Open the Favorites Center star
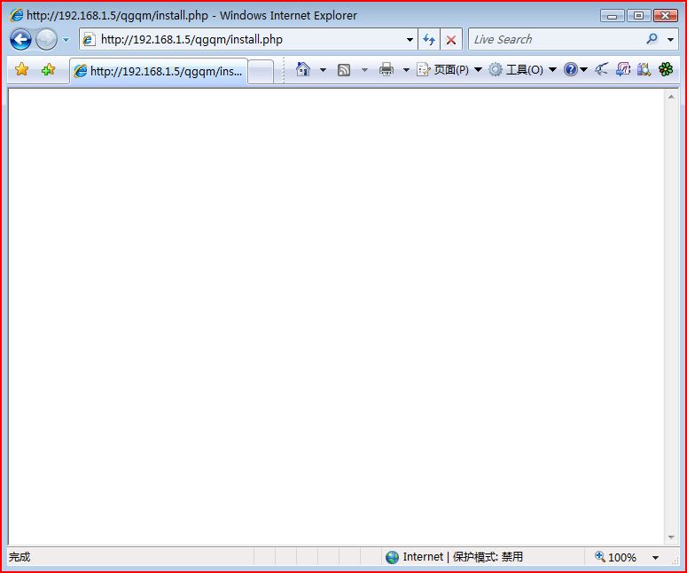The height and width of the screenshot is (573, 687). (x=21, y=69)
